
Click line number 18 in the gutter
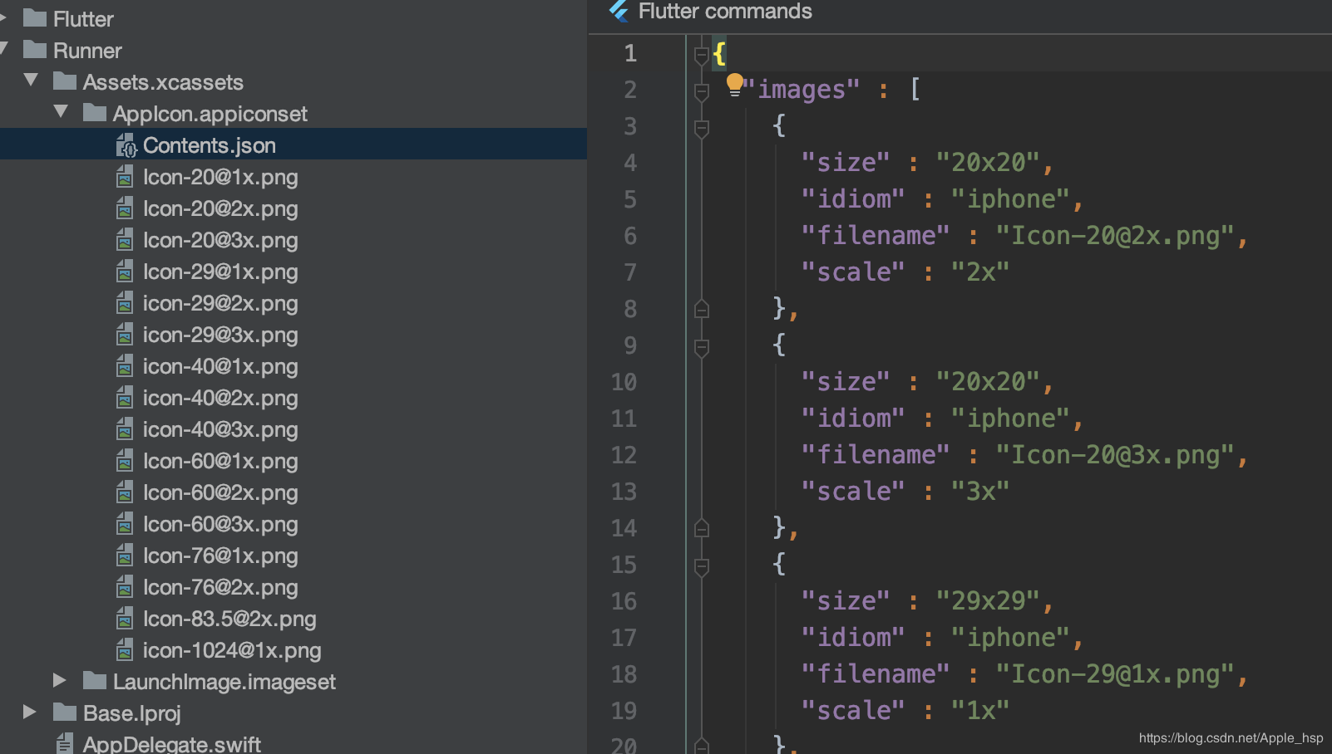click(624, 674)
